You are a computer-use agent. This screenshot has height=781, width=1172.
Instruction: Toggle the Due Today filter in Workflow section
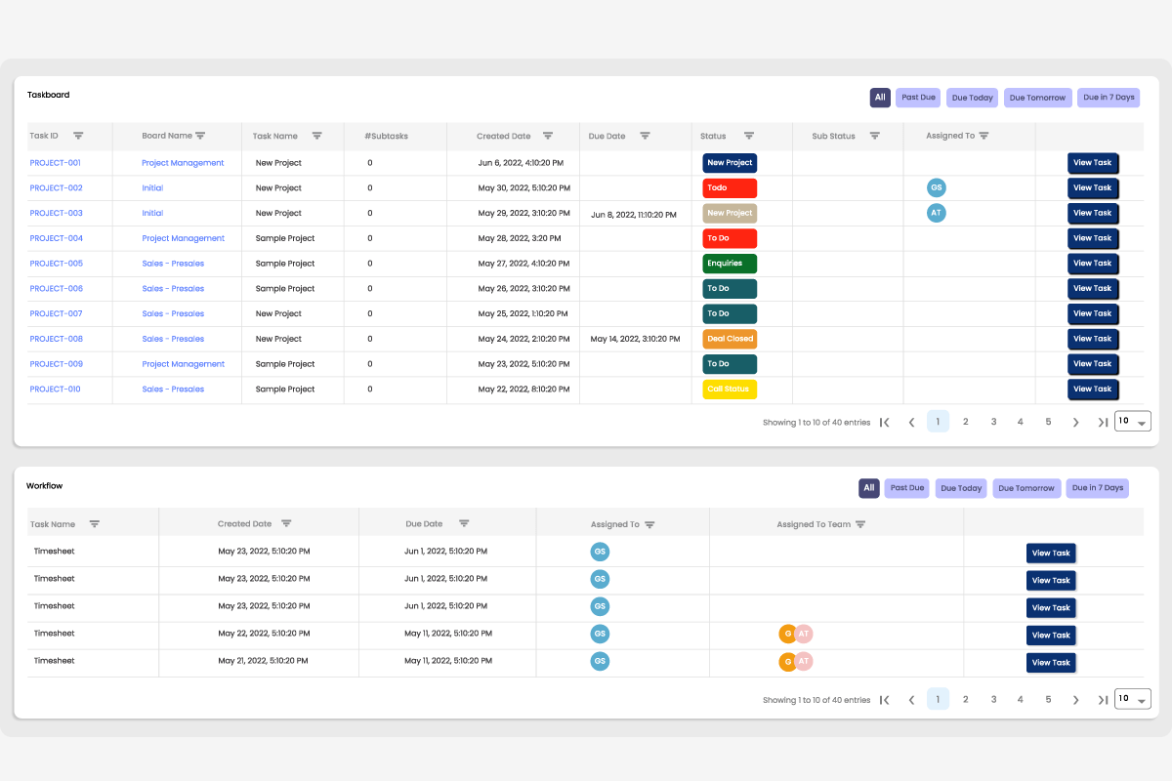(960, 487)
